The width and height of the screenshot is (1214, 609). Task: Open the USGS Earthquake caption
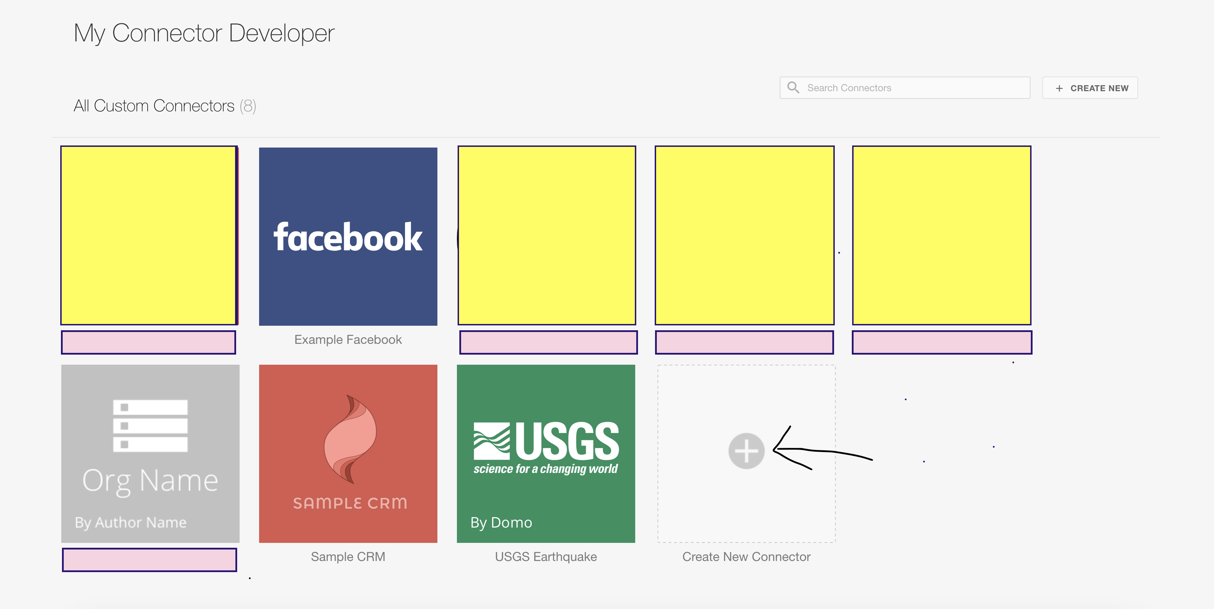pos(546,557)
